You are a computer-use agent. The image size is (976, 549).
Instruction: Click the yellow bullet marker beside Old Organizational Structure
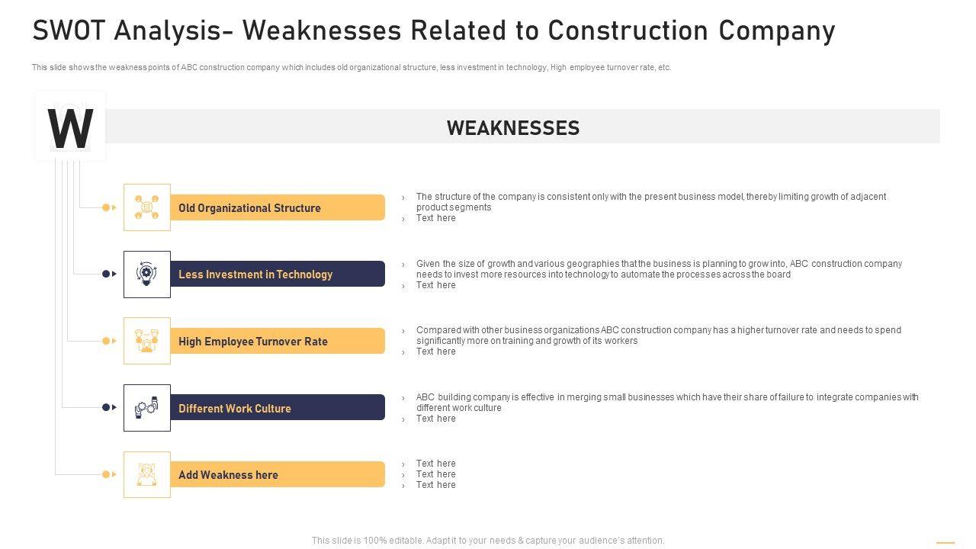tap(107, 207)
